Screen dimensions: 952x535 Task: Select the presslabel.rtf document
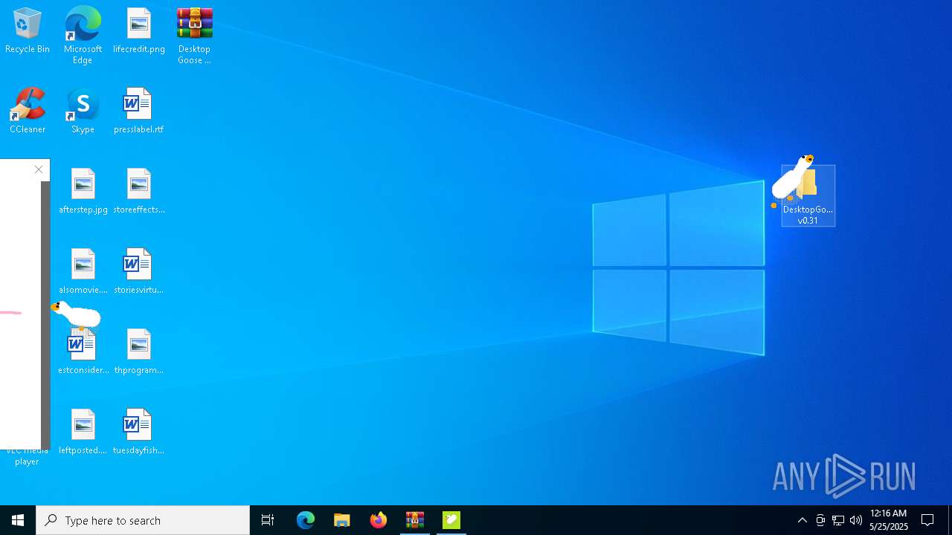pos(139,111)
